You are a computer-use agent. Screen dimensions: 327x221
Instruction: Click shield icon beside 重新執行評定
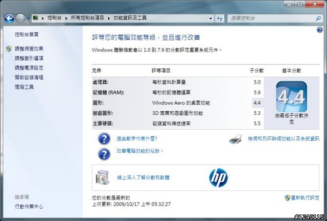[x=287, y=198]
